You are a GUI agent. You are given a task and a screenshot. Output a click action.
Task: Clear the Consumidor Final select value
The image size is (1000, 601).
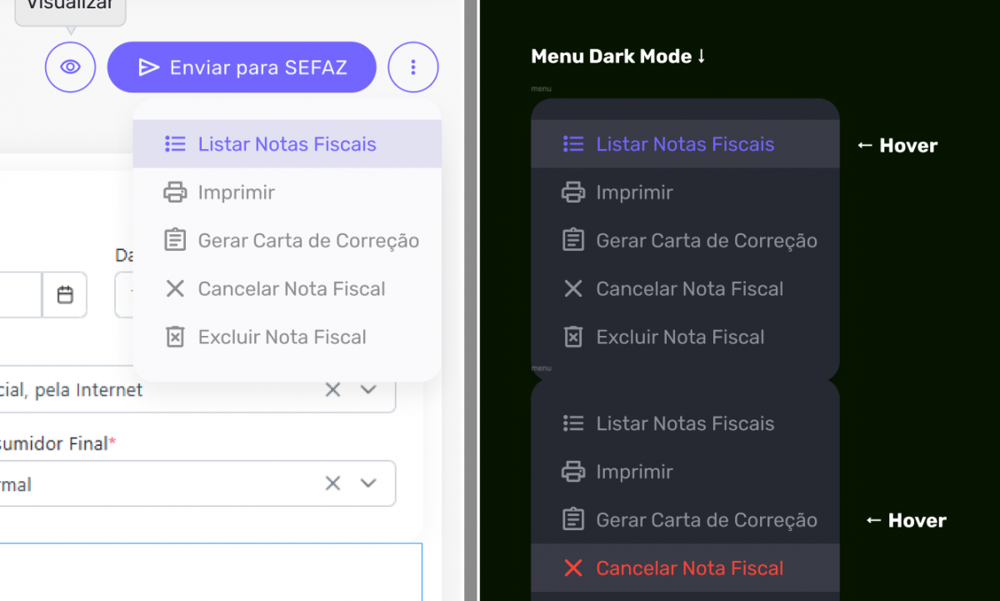tap(332, 483)
